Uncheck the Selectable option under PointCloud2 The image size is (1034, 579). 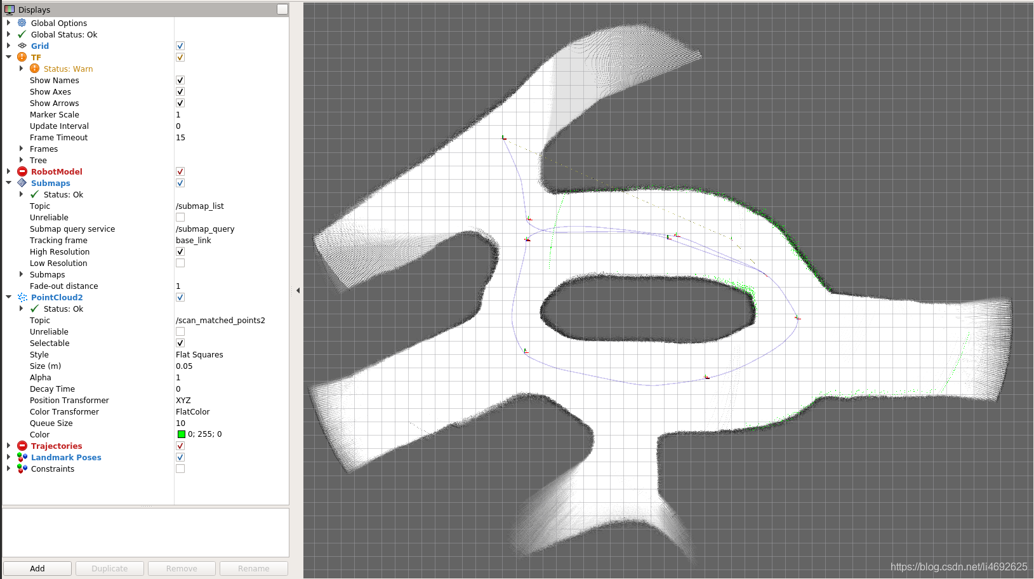pyautogui.click(x=180, y=343)
